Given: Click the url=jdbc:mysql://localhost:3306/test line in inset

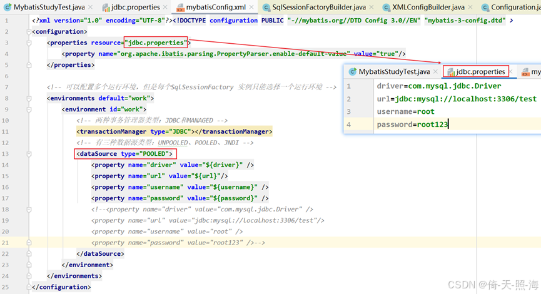Looking at the screenshot, I should tap(457, 99).
